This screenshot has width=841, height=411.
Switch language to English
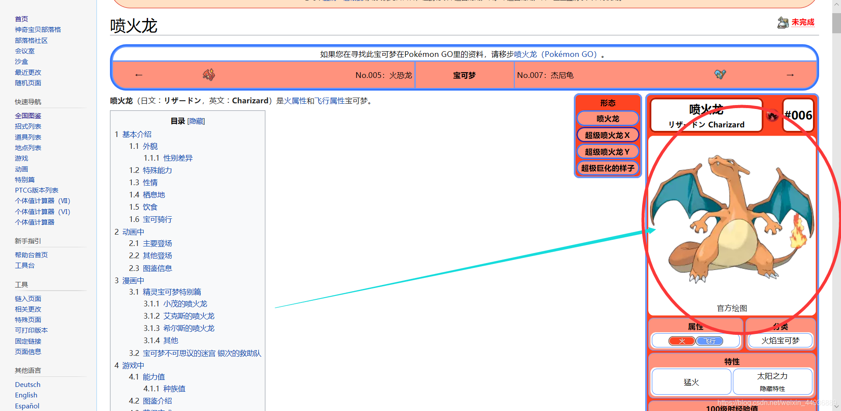point(26,395)
